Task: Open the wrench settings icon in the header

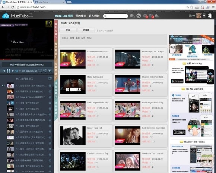Action: pyautogui.click(x=139, y=16)
